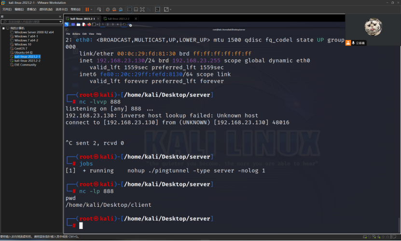Open the snapshot manager icon
Screen dimensions: 401x241
point(121,10)
